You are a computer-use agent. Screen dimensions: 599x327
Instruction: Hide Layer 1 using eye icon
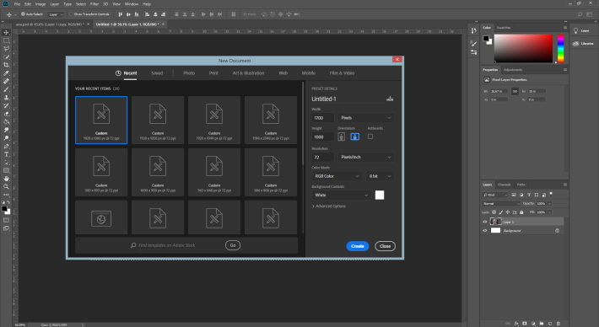[x=485, y=222]
